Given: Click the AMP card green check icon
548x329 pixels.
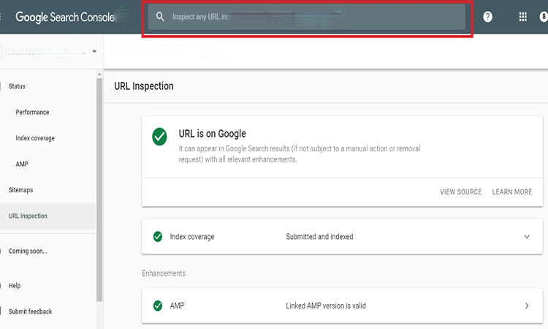Looking at the screenshot, I should pos(158,306).
